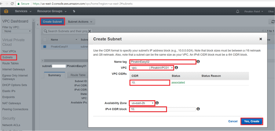Open the Ohio region menu
The height and width of the screenshot is (131, 275).
coord(271,12)
